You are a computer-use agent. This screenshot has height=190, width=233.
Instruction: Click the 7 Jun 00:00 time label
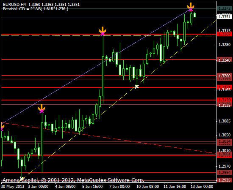coord(119,186)
